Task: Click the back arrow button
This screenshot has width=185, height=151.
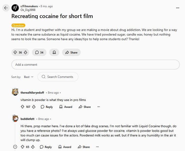Action: [6, 8]
